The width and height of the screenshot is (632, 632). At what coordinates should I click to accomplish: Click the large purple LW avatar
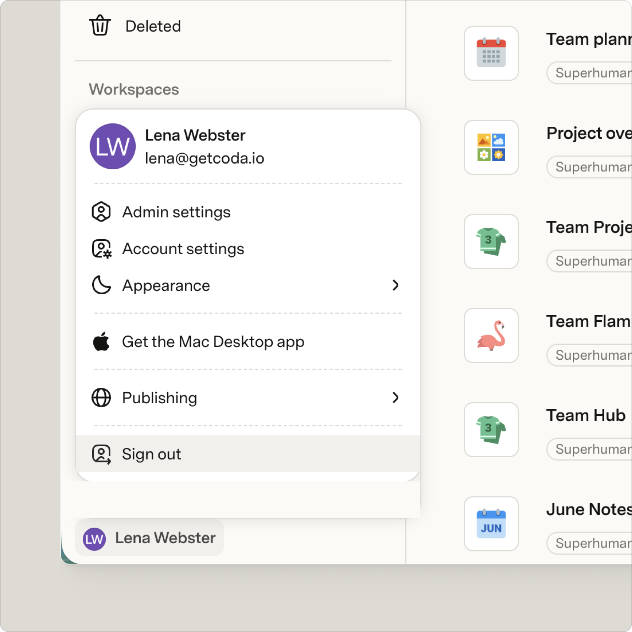[113, 146]
